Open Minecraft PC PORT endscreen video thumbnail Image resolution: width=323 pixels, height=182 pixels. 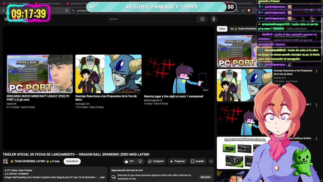pyautogui.click(x=40, y=74)
